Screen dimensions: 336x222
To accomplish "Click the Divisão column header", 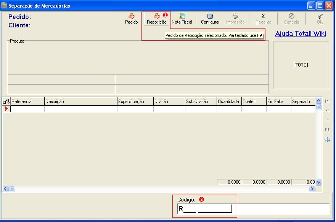I will (x=169, y=101).
